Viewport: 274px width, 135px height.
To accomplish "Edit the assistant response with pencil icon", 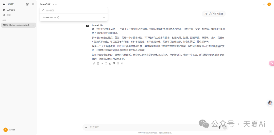I will (94, 63).
